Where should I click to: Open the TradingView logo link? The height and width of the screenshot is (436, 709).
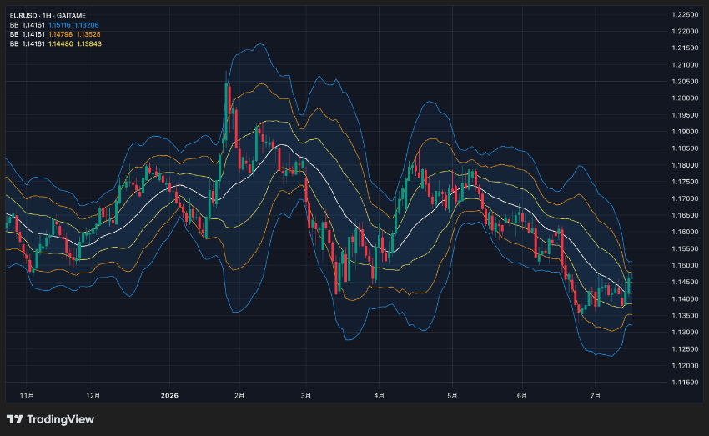click(x=50, y=419)
